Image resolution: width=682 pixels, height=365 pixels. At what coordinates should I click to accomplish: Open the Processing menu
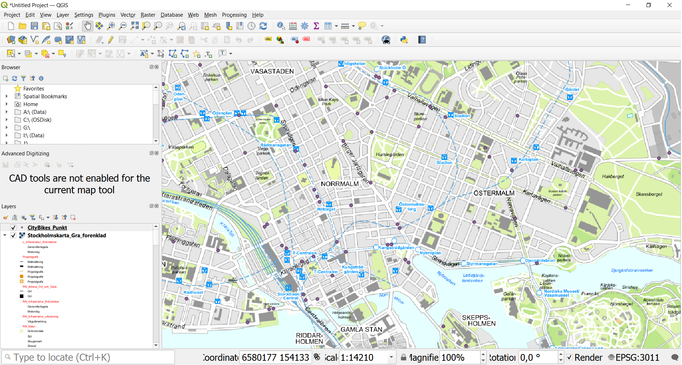234,15
